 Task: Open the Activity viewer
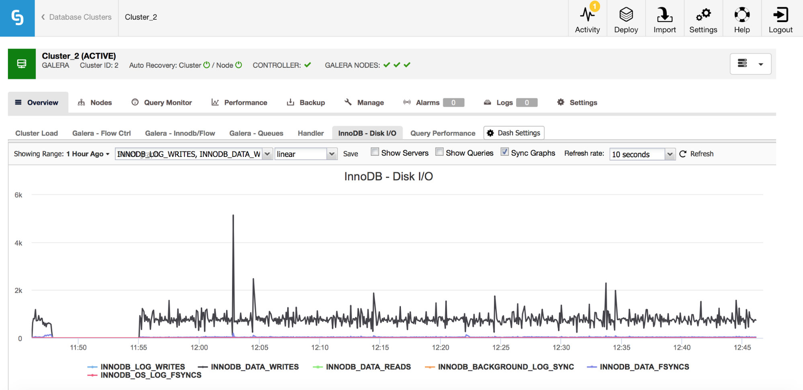tap(587, 18)
